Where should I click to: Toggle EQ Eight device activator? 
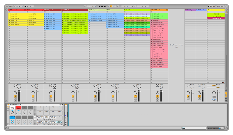coord(66,105)
